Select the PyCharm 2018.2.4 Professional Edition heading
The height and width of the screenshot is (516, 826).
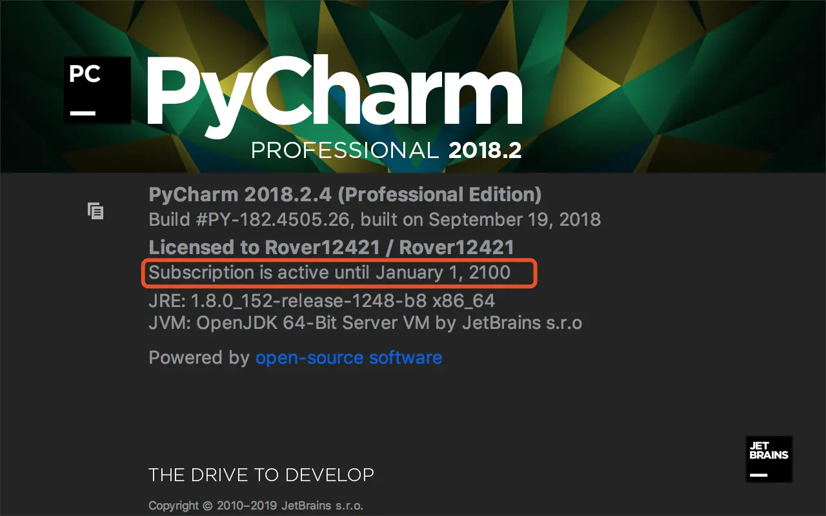coord(345,194)
